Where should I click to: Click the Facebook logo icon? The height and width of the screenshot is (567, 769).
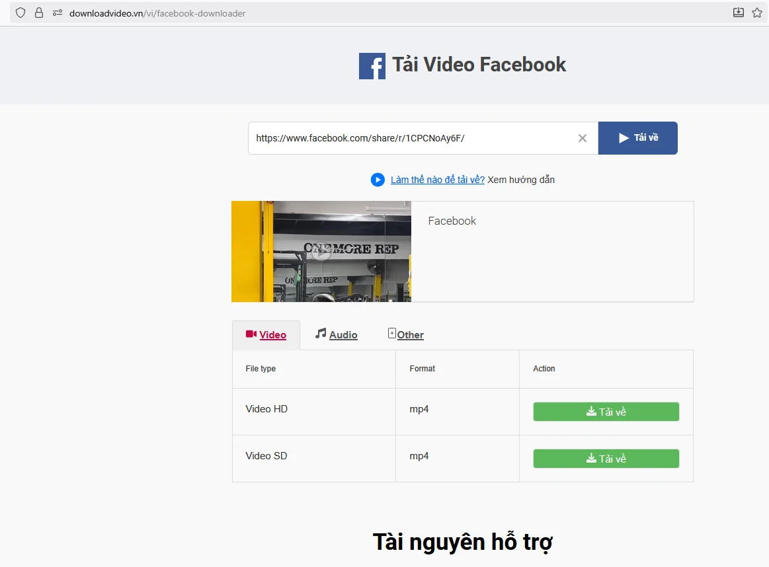pos(372,65)
